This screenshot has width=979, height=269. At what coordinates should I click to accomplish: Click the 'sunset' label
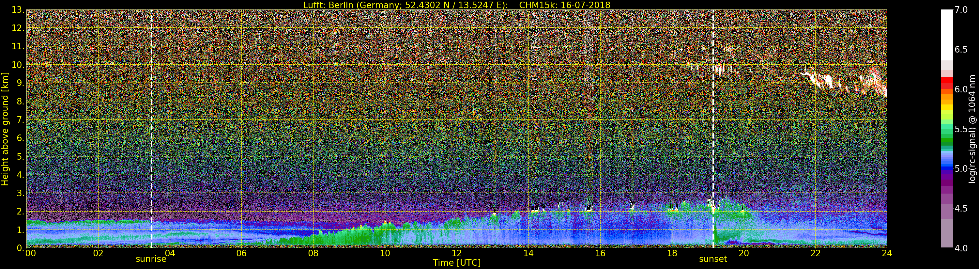[713, 259]
